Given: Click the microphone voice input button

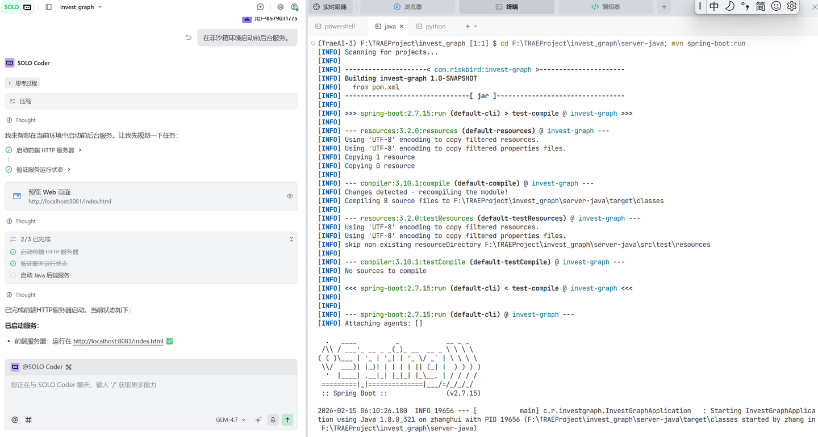Looking at the screenshot, I should [273, 420].
